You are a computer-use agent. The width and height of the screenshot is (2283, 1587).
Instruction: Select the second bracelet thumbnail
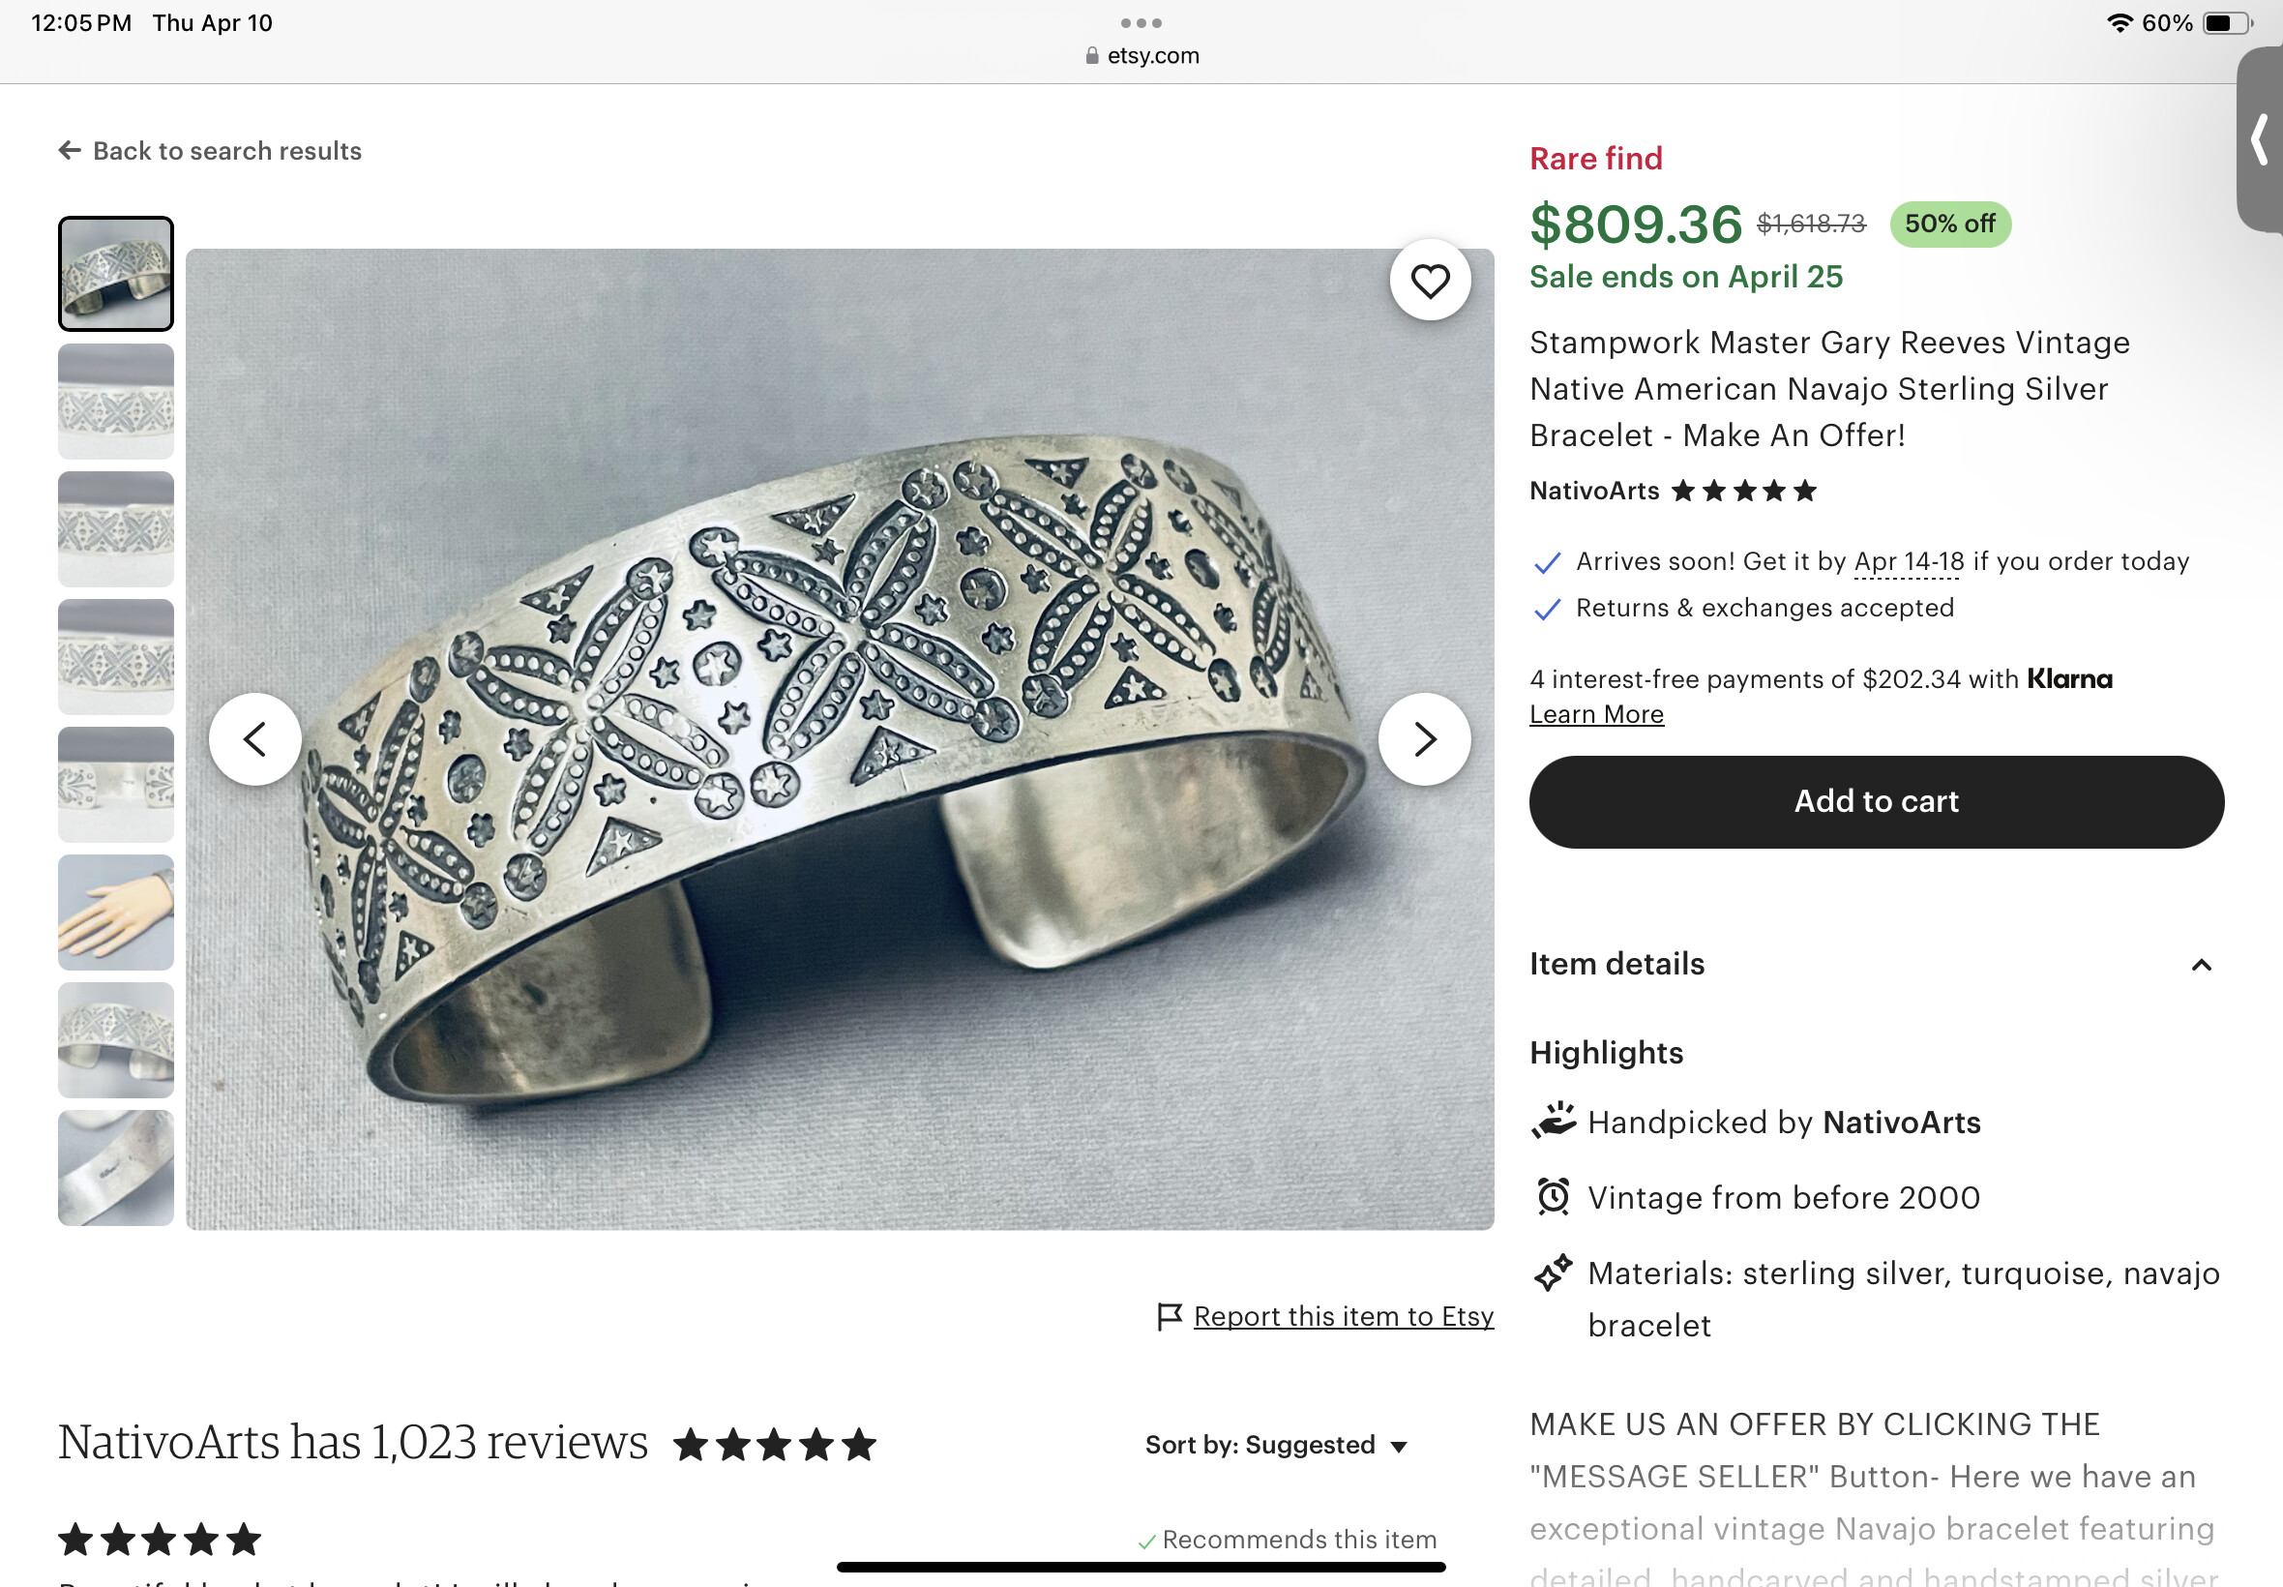click(x=116, y=402)
